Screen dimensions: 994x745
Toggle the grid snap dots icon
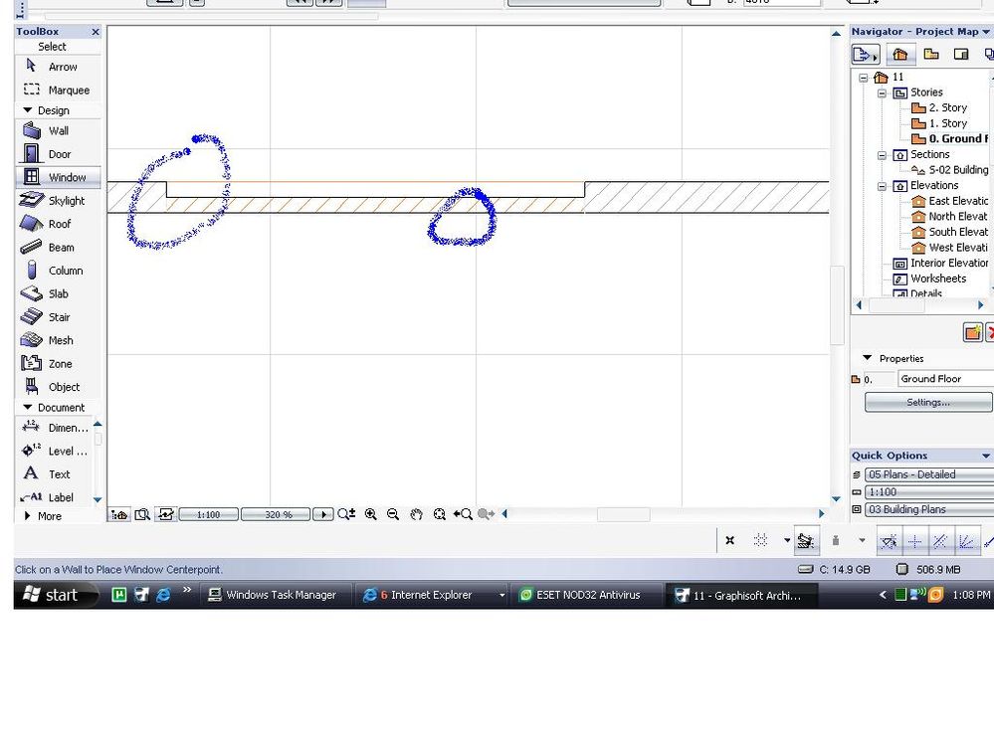pyautogui.click(x=761, y=540)
